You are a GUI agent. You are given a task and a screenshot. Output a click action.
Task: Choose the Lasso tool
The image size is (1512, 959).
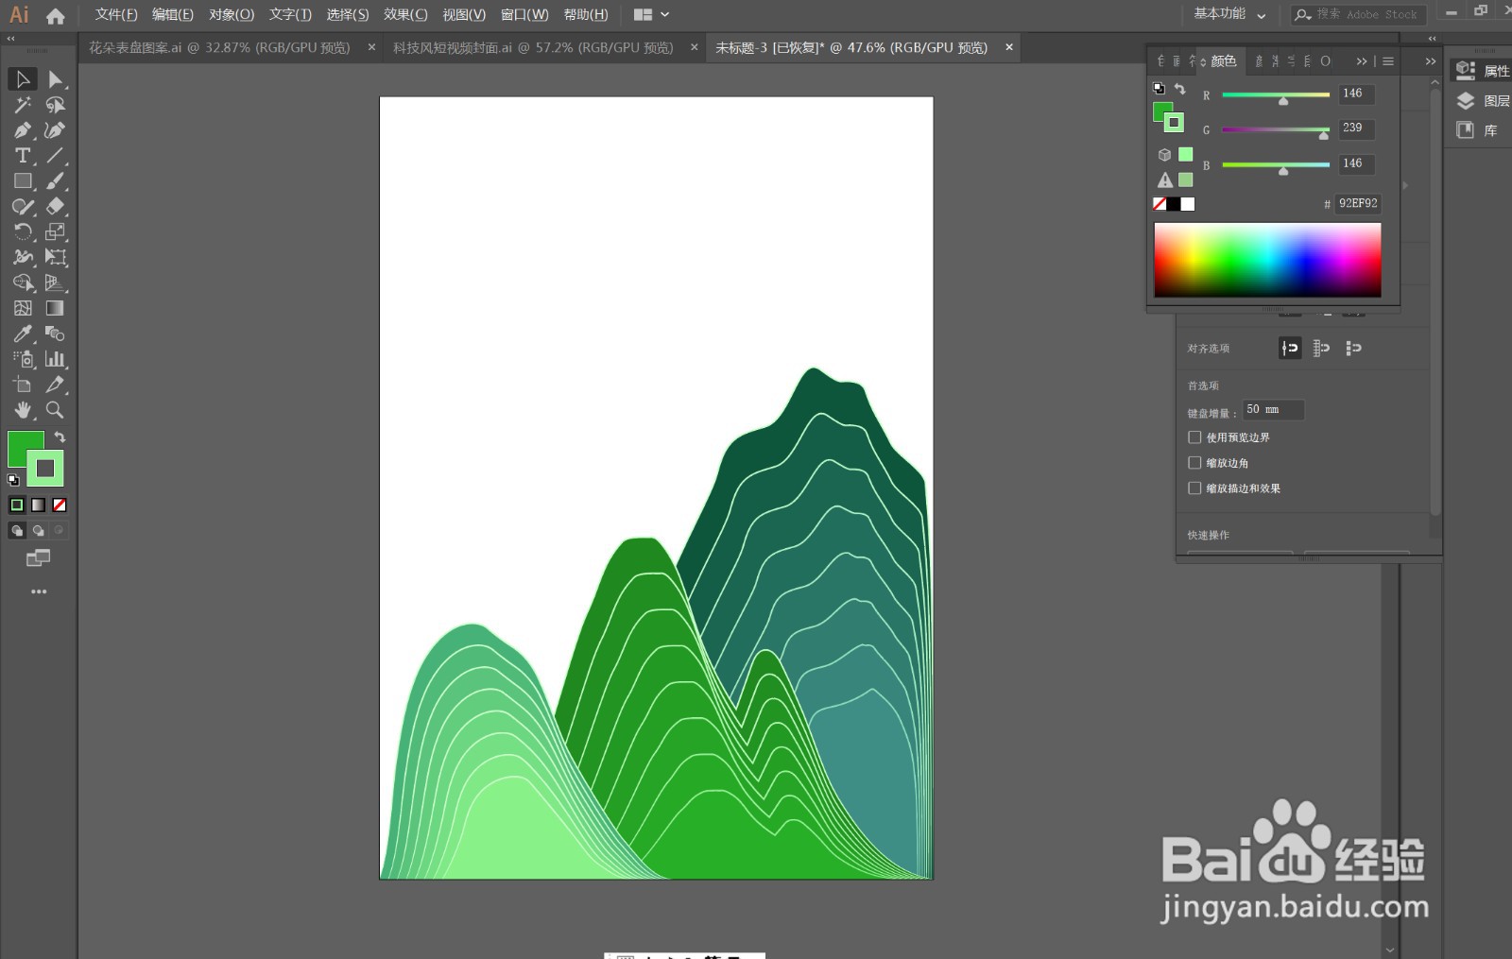[56, 105]
